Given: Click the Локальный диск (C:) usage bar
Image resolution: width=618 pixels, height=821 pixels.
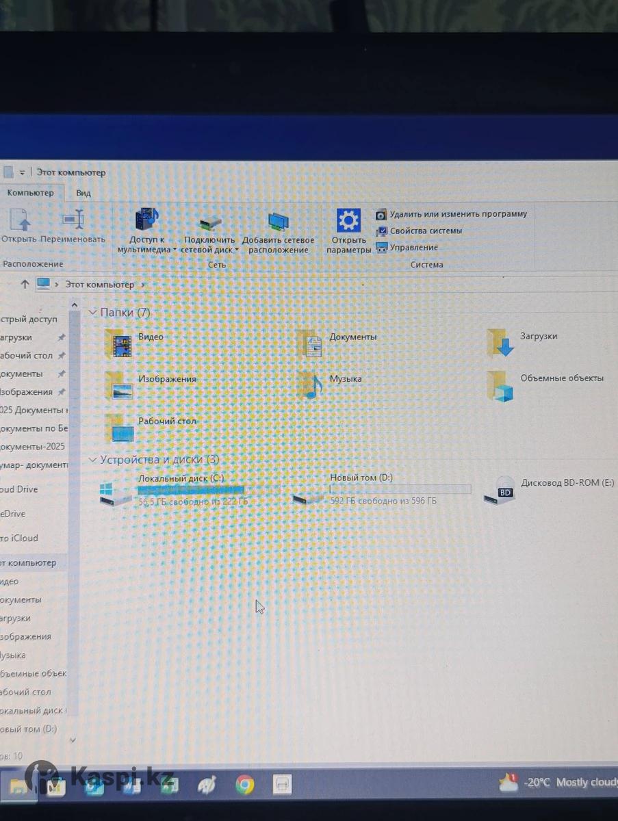Looking at the screenshot, I should [x=192, y=490].
